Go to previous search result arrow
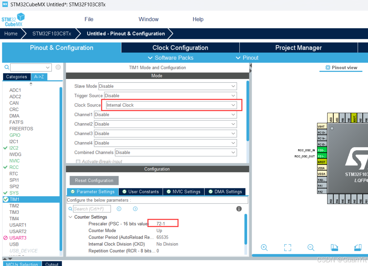This screenshot has width=368, height=266. (x=119, y=209)
